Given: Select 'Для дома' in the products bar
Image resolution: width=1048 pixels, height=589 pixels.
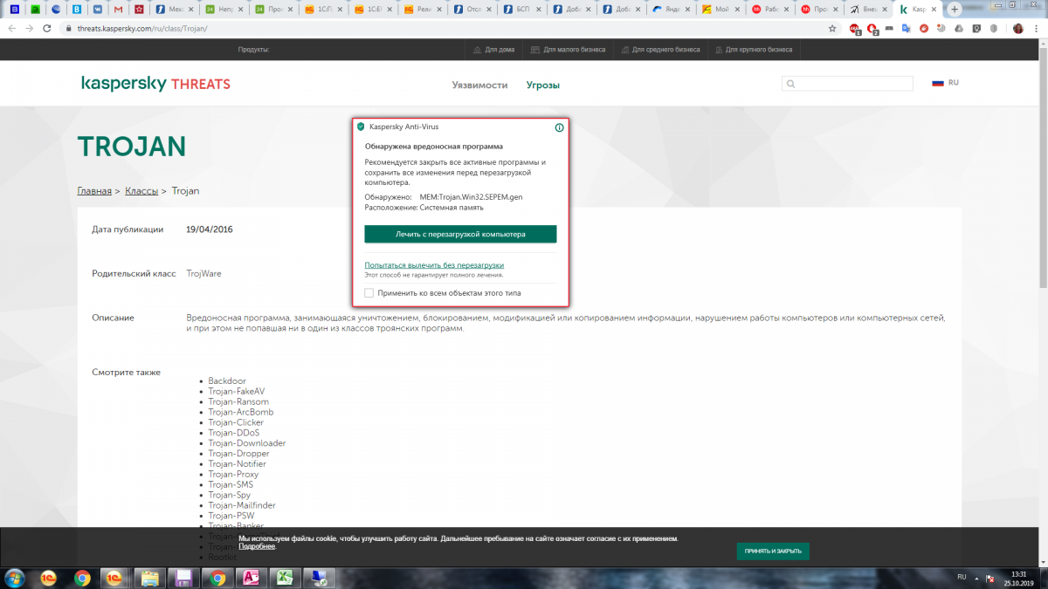Looking at the screenshot, I should tap(494, 50).
